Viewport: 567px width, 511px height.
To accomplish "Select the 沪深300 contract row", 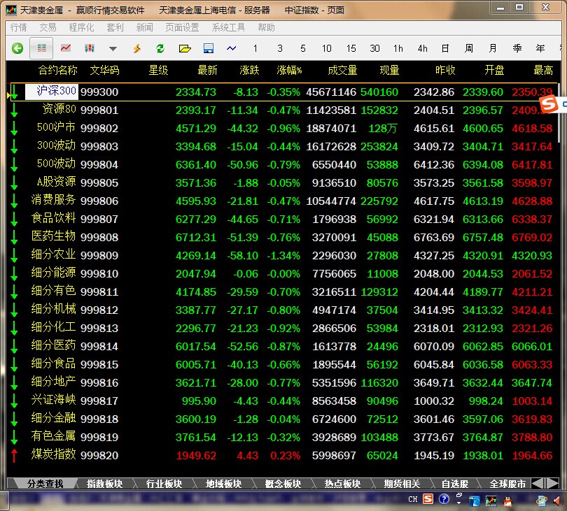I will [x=283, y=92].
